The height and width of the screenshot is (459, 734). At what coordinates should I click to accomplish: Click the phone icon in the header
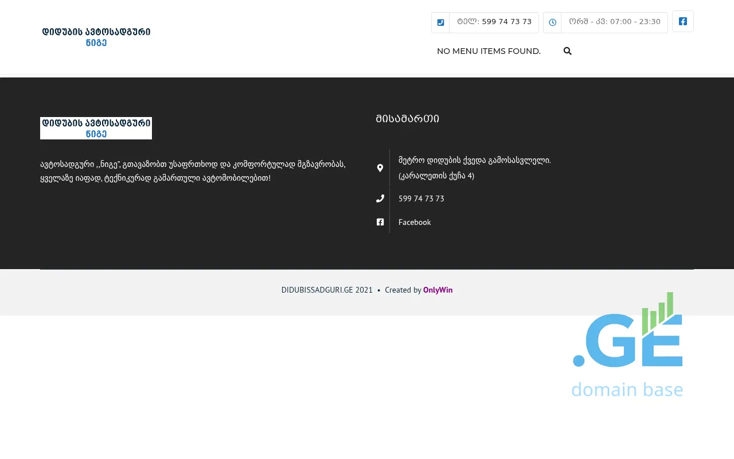tap(440, 22)
